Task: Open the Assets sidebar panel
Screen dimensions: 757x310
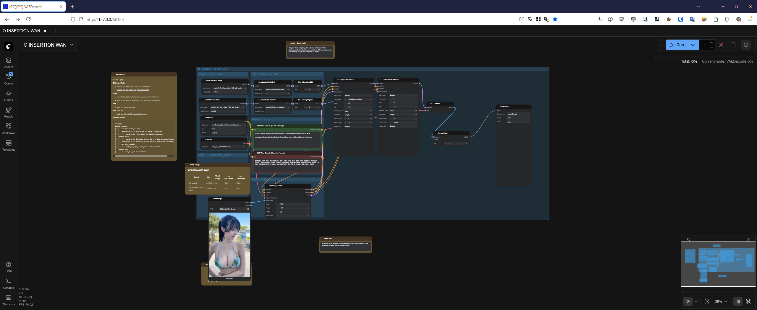Action: pyautogui.click(x=9, y=62)
